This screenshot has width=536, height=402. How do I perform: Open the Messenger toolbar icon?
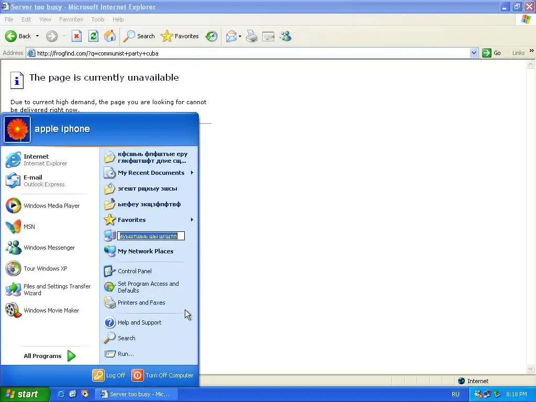pos(285,36)
